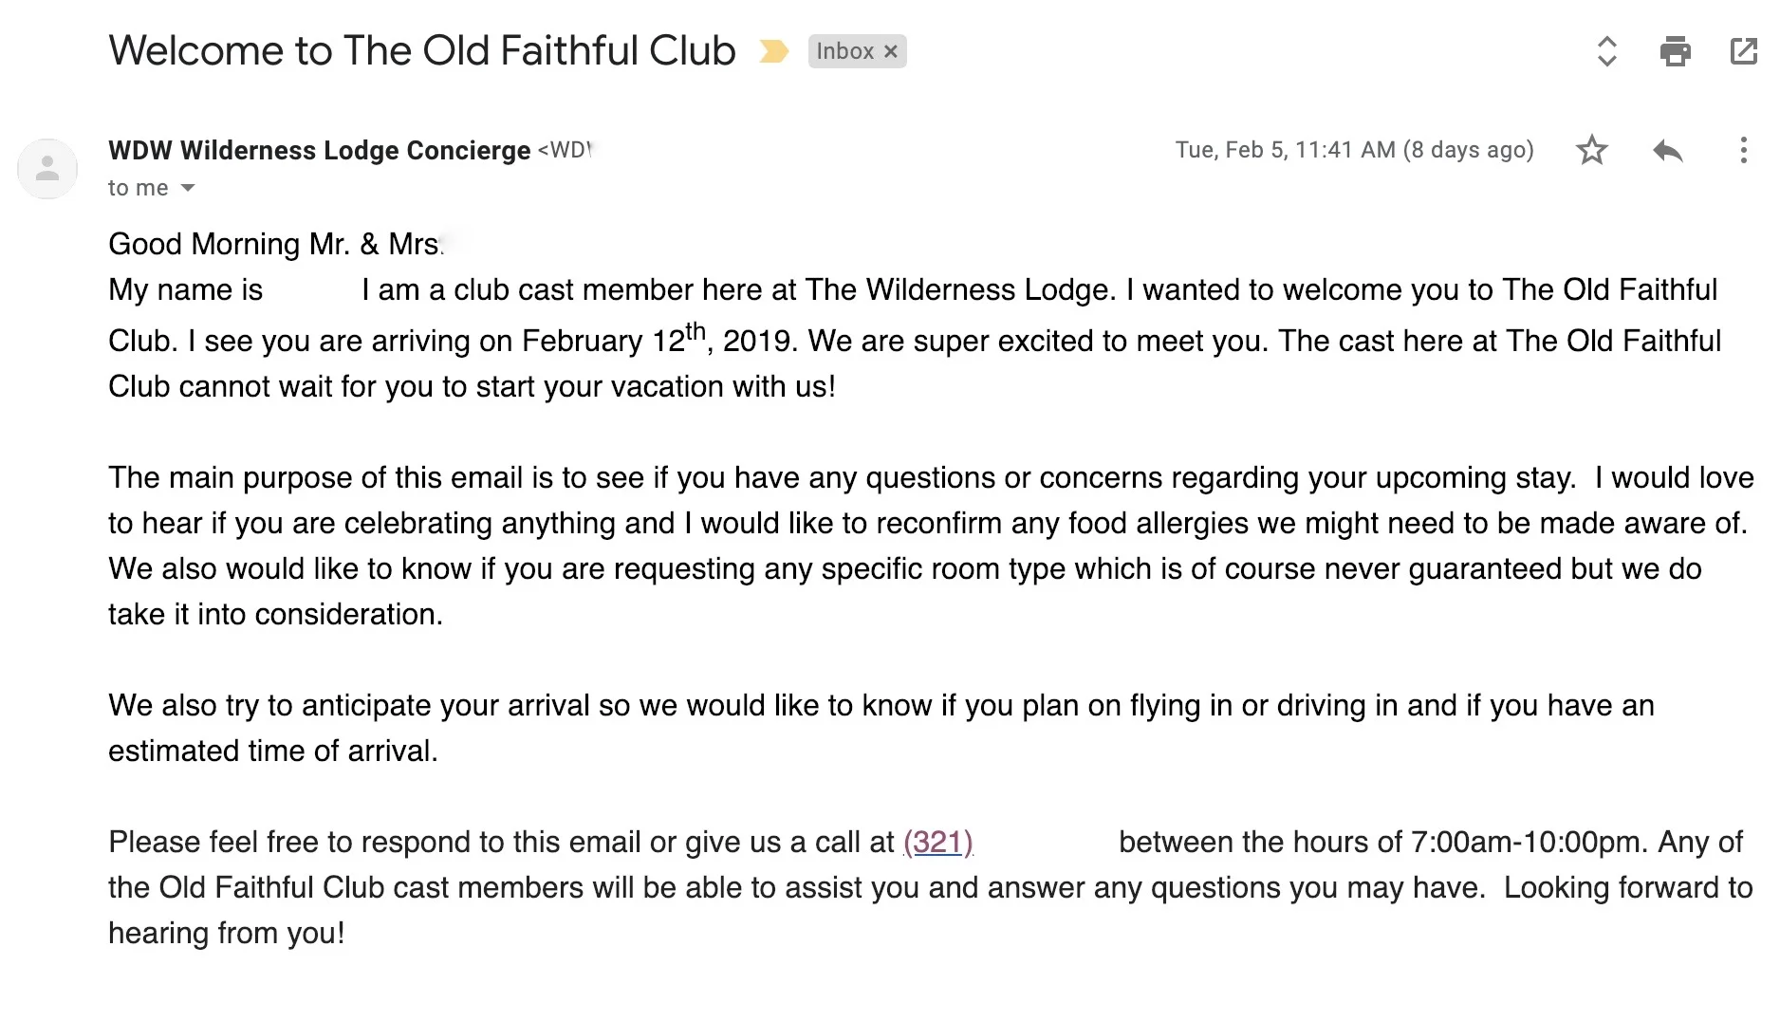Expand recipient details arrow beside "to me"
Screen dimensions: 1780x1021
click(x=188, y=188)
